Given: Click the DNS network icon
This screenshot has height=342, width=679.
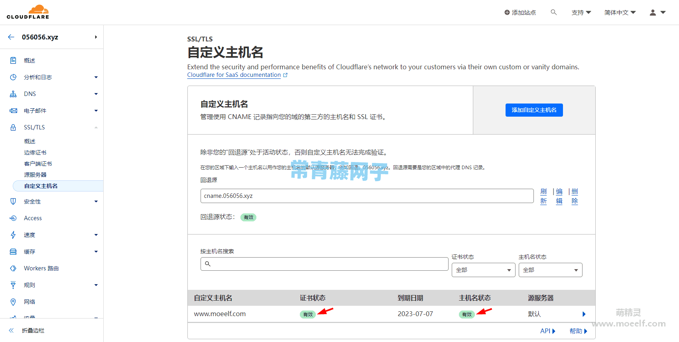Looking at the screenshot, I should 13,94.
